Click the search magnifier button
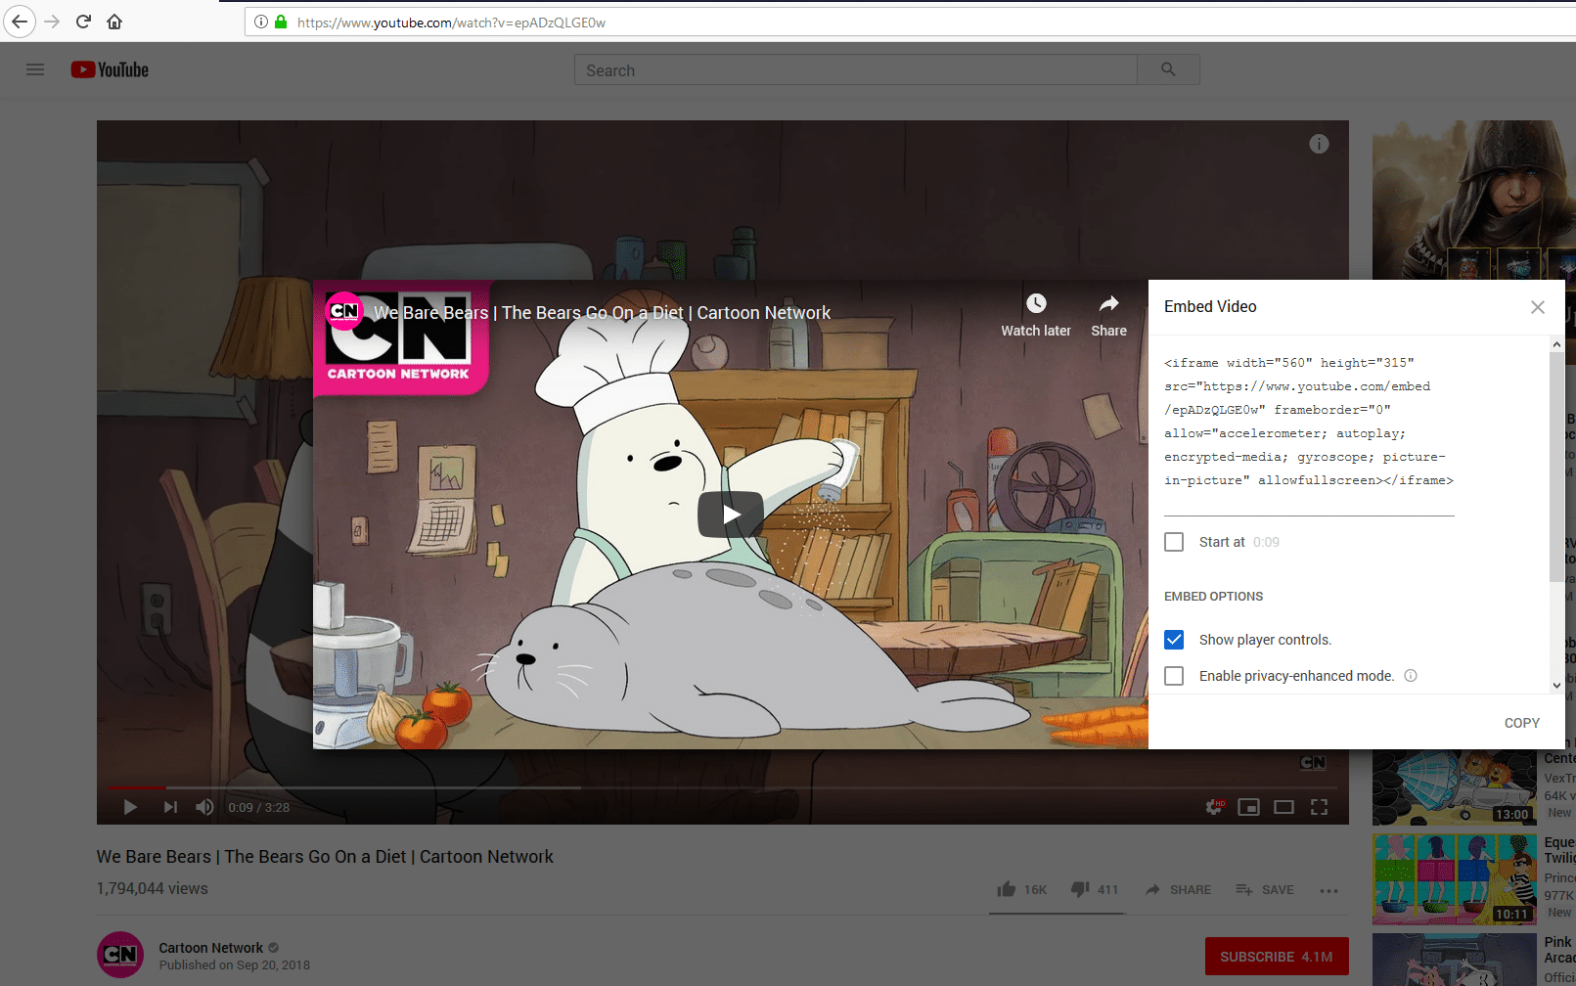1576x986 pixels. click(x=1168, y=69)
